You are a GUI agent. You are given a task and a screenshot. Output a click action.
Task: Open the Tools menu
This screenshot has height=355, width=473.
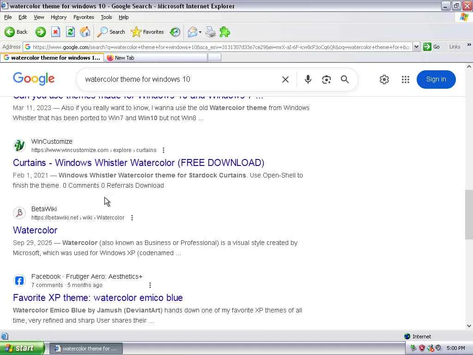[x=106, y=17]
